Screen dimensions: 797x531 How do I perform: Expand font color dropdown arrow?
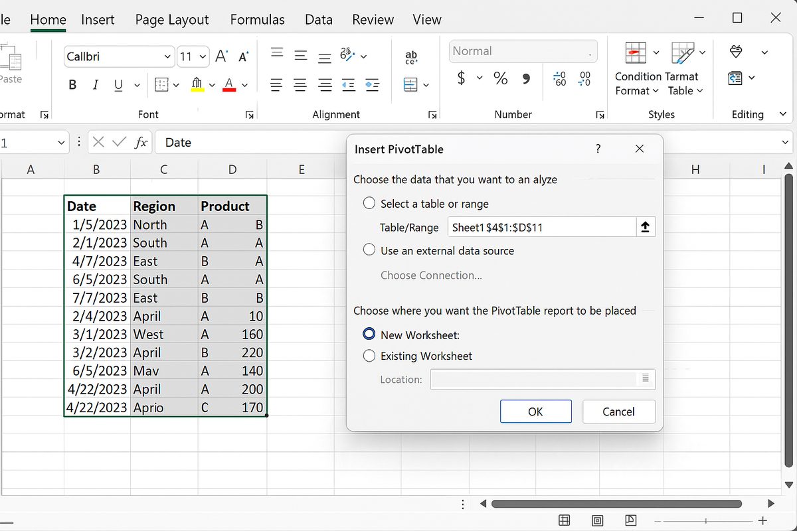[244, 86]
